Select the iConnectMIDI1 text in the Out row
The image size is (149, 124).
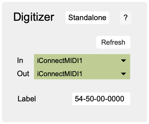(x=59, y=74)
